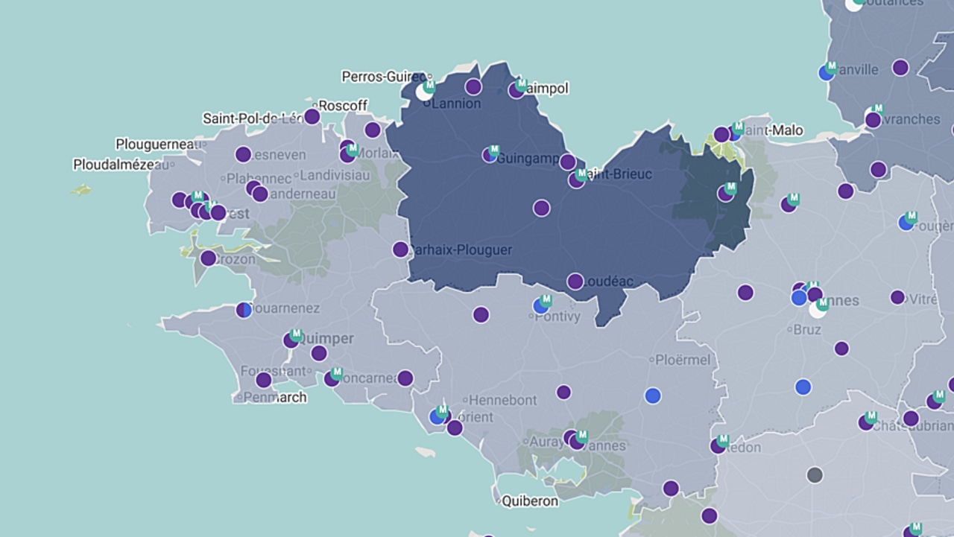Select the white marker on Rennes

818,309
